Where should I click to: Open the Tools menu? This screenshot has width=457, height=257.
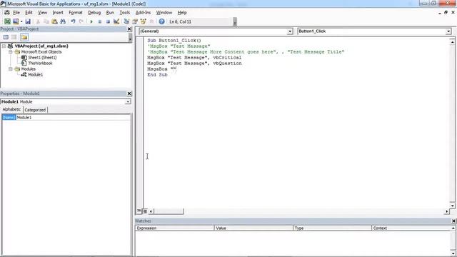click(x=125, y=13)
